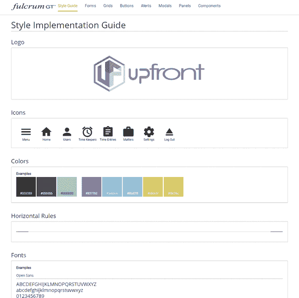
Task: Click the Colors section heading
Action: [x=20, y=161]
